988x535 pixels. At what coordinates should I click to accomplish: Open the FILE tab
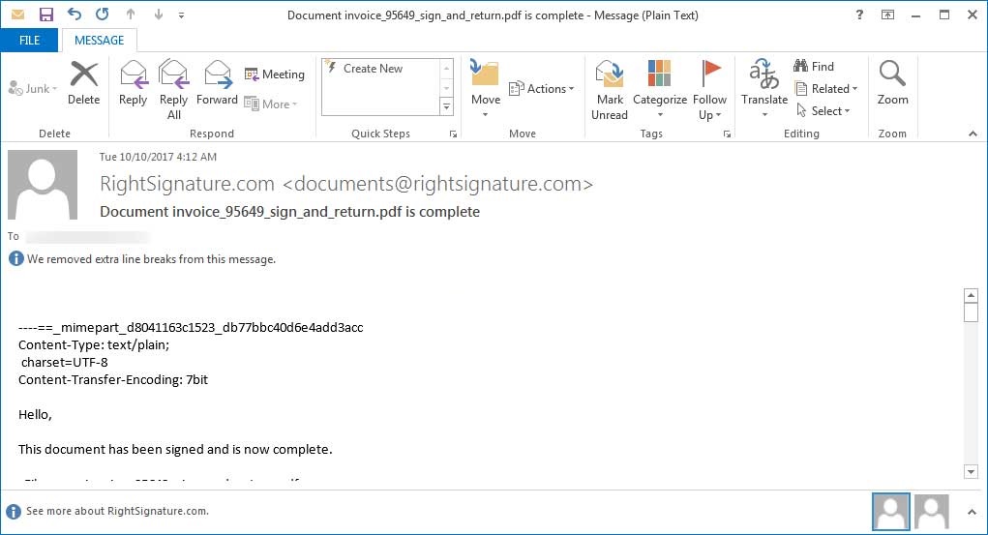(x=29, y=41)
